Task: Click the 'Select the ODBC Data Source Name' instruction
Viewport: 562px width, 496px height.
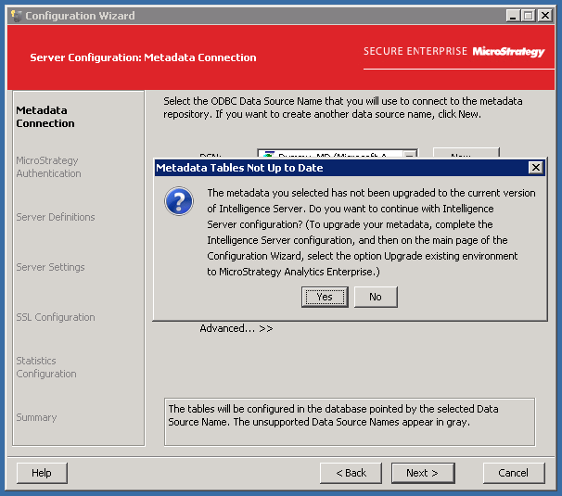Action: [x=342, y=108]
